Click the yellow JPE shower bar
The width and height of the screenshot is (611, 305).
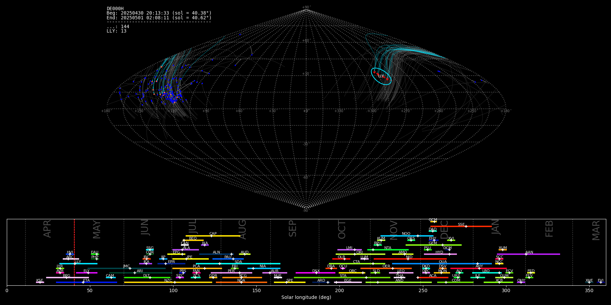coord(190,259)
